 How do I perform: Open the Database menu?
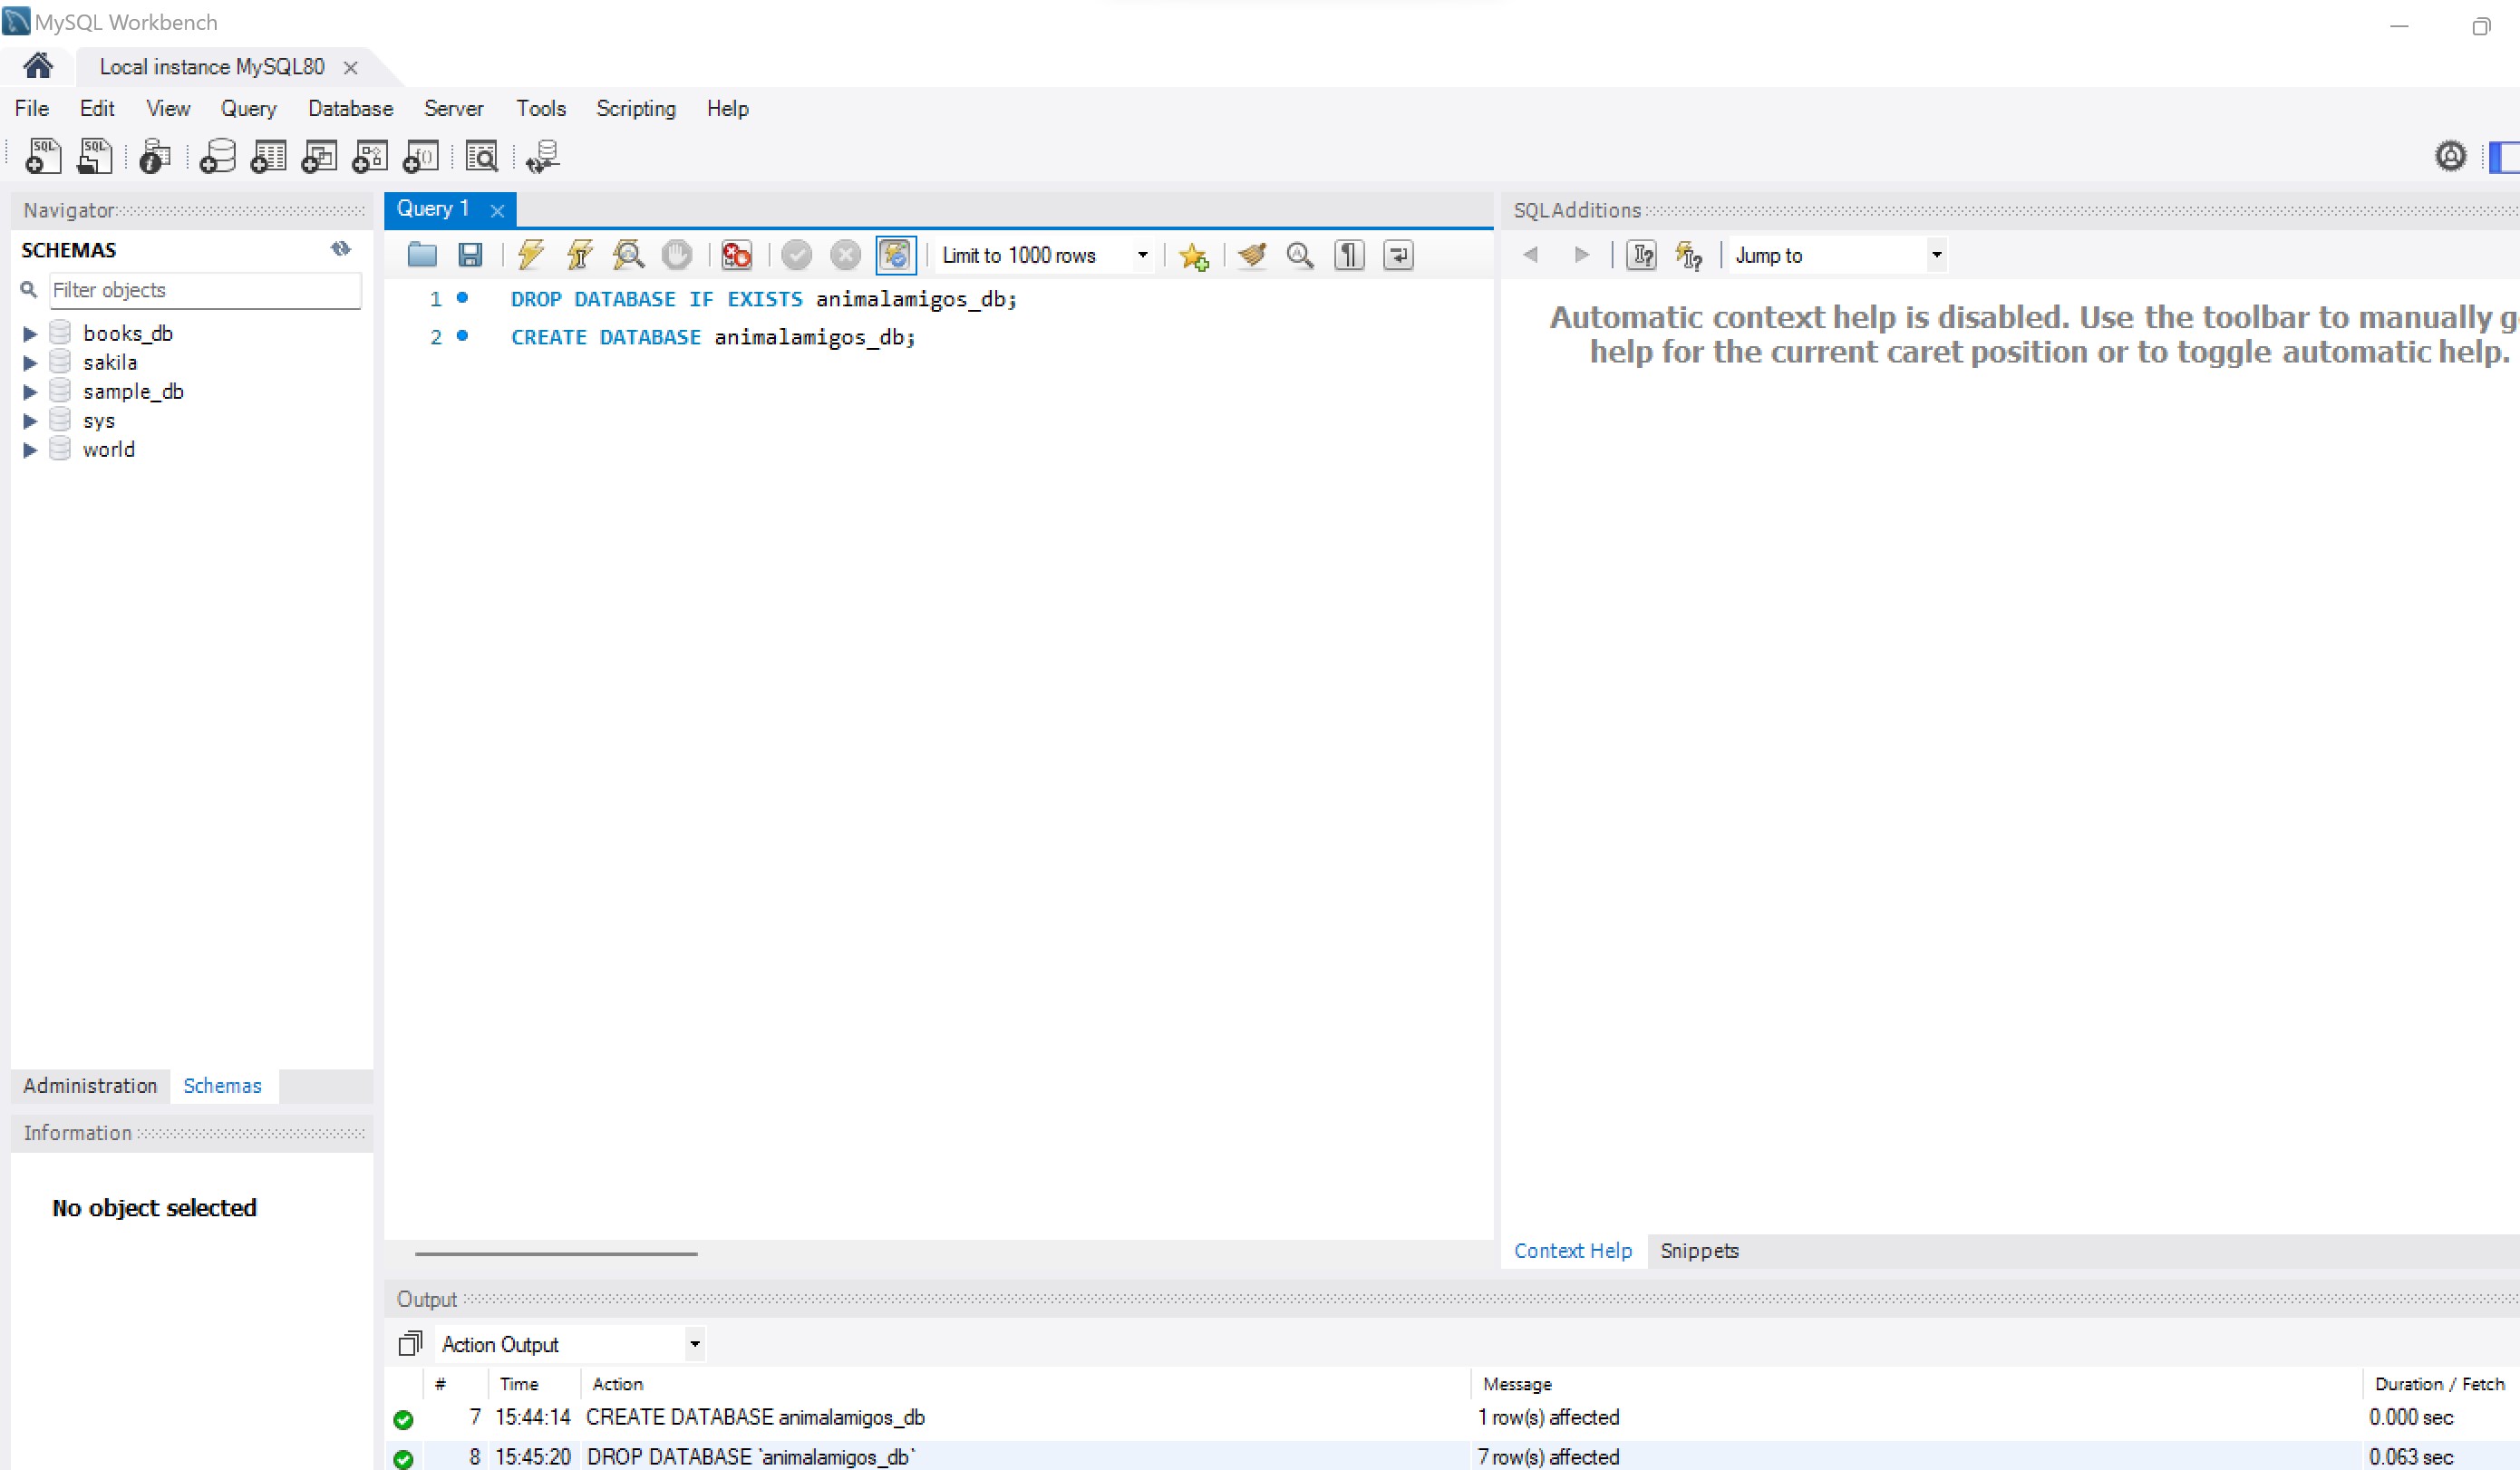350,108
